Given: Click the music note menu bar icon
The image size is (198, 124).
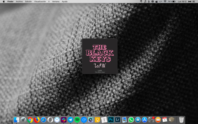Looking at the screenshot, I should (145, 2).
